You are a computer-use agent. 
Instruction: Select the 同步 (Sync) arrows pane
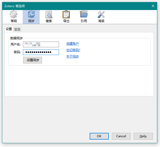[31, 17]
